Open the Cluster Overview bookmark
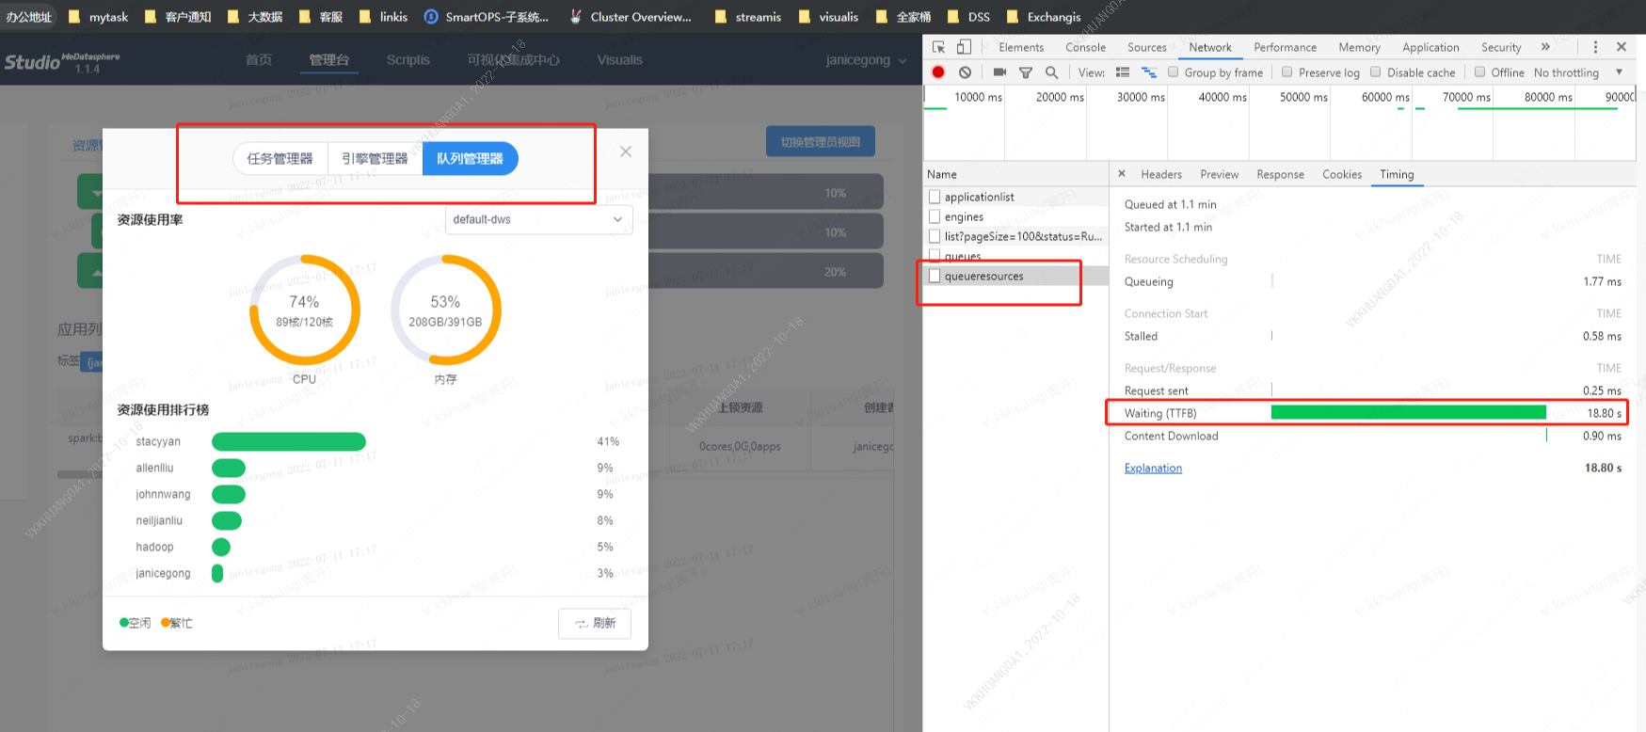1646x732 pixels. point(631,17)
